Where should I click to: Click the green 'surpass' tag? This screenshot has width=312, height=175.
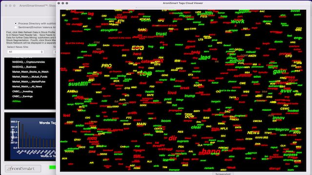(x=290, y=155)
